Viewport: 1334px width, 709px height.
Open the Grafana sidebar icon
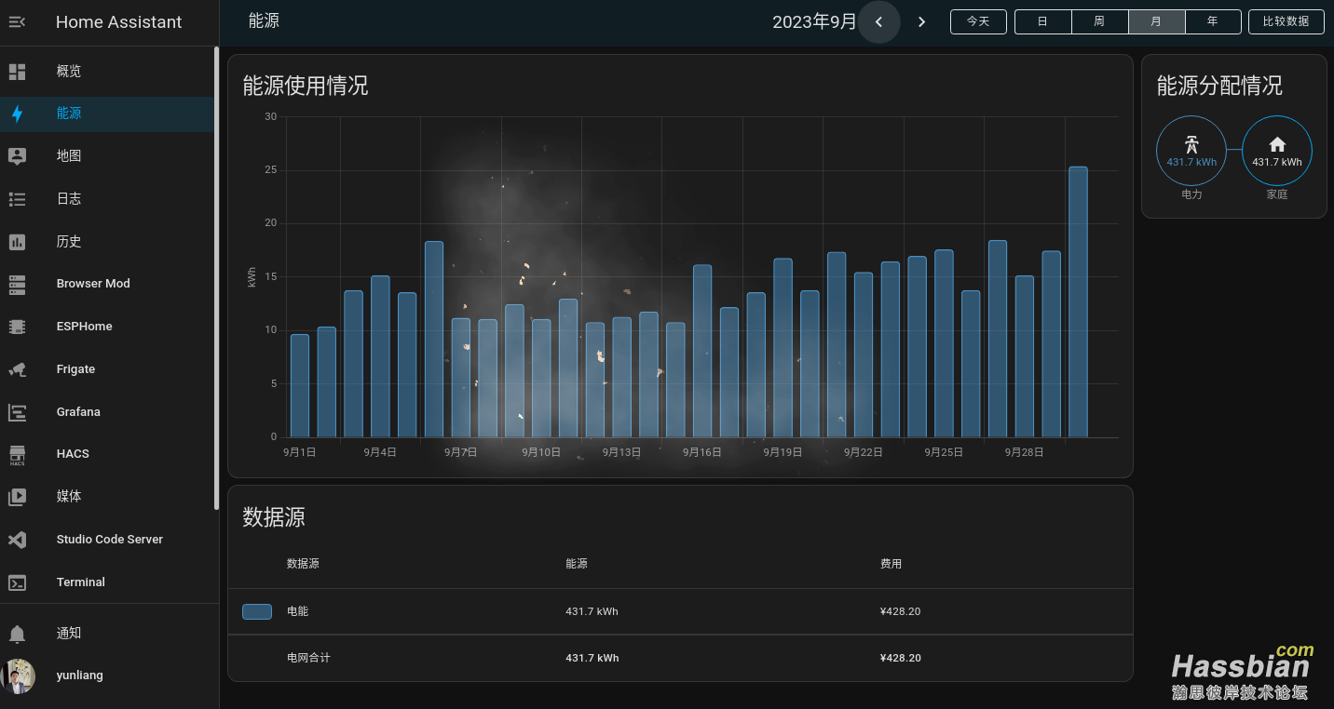[17, 412]
